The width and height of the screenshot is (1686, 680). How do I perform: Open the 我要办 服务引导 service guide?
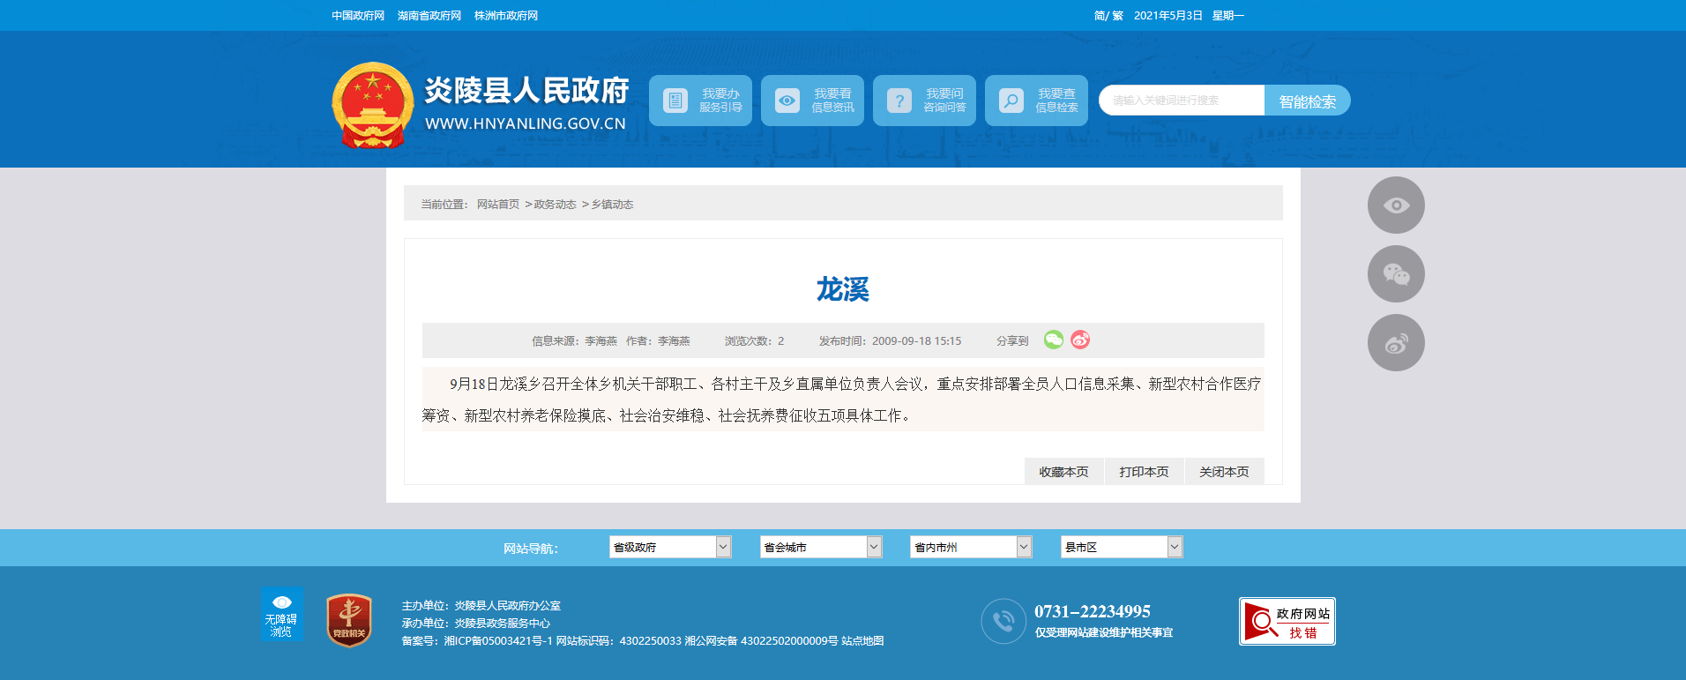pyautogui.click(x=700, y=101)
